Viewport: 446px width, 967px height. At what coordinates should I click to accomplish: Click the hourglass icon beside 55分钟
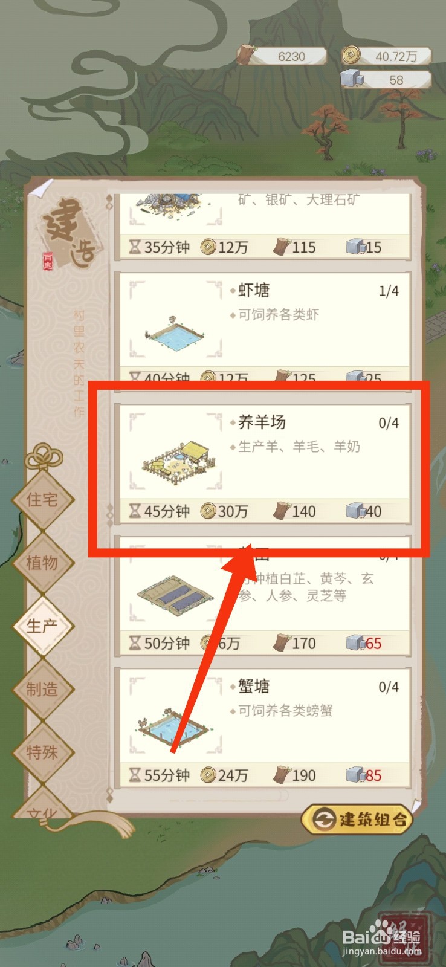point(135,775)
